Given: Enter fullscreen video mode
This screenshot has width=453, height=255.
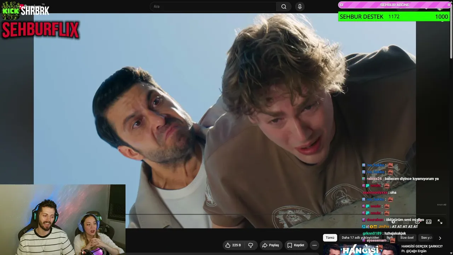Looking at the screenshot, I should (440, 222).
